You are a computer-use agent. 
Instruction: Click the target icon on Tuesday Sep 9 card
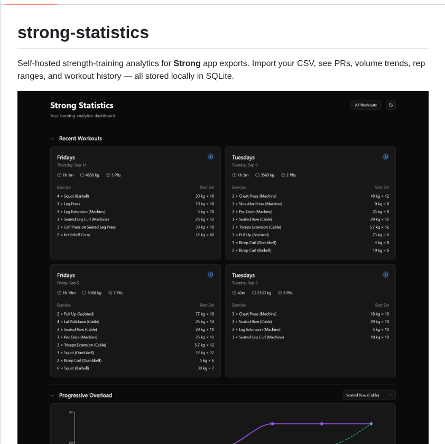(x=385, y=156)
